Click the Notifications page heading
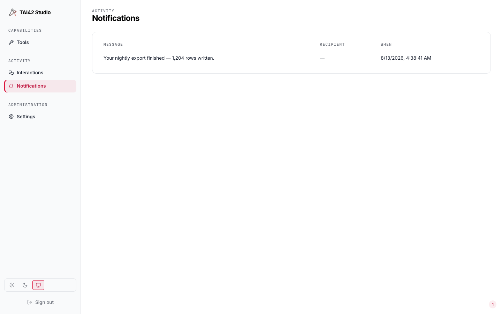Image resolution: width=502 pixels, height=314 pixels. coord(116,18)
